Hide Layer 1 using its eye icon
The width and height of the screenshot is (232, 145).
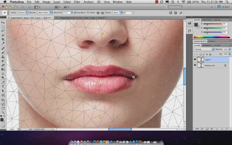(195, 60)
